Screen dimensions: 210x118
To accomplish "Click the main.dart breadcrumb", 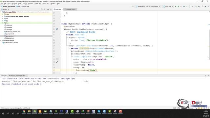I will (25, 7).
